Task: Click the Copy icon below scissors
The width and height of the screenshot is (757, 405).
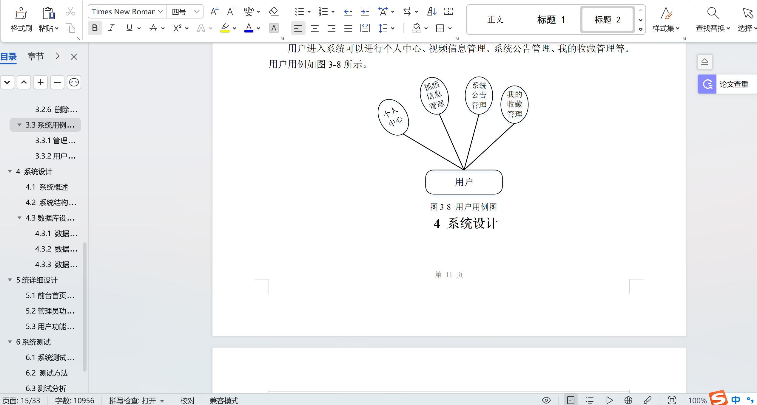Action: click(70, 28)
